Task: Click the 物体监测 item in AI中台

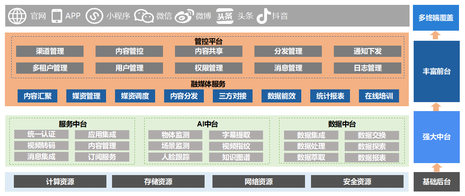Action: coord(175,135)
